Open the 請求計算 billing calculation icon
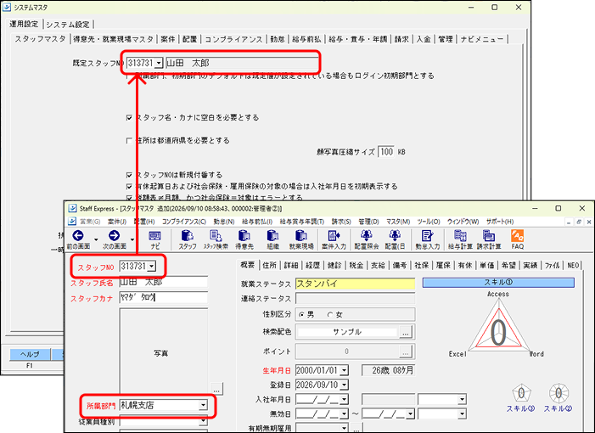Viewport: 595px width, 433px height. pyautogui.click(x=489, y=236)
